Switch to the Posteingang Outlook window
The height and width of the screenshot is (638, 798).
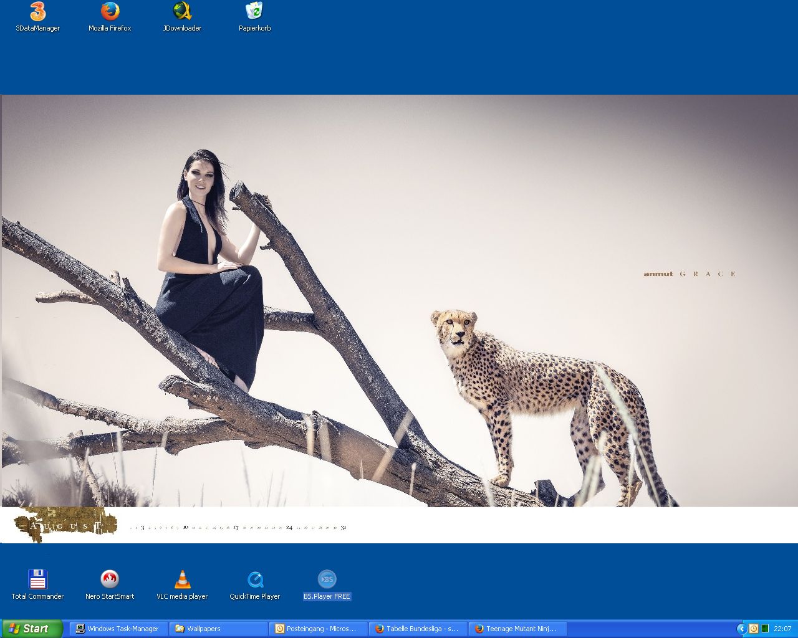click(318, 629)
